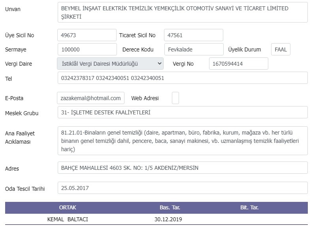Click the empty Web Adresi box
The image size is (311, 226).
click(175, 98)
